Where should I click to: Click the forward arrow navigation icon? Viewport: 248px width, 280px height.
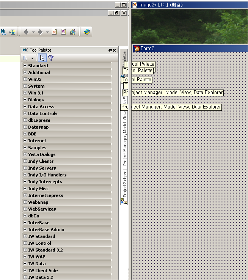[40, 32]
